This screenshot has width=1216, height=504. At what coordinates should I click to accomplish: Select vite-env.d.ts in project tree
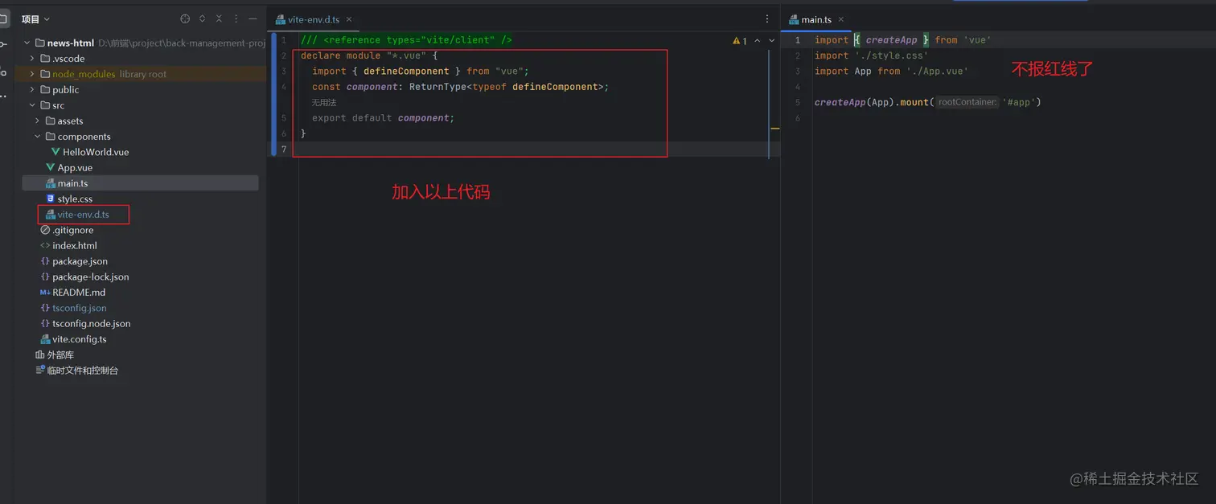coord(83,215)
